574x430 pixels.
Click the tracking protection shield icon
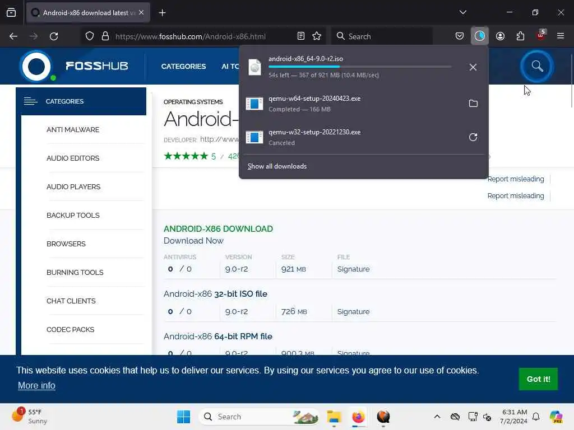click(90, 36)
